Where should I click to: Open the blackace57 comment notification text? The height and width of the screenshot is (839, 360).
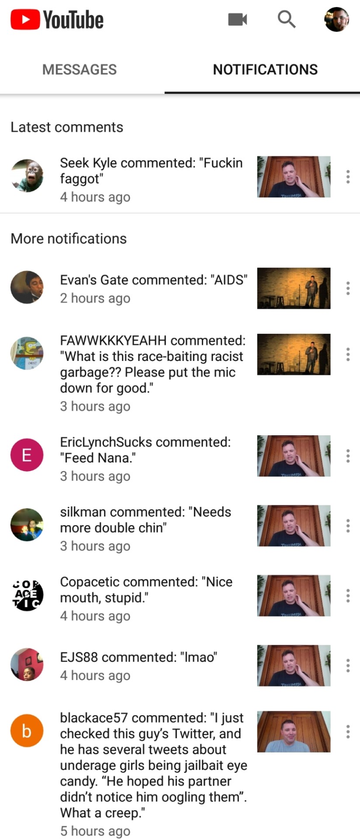point(154,774)
